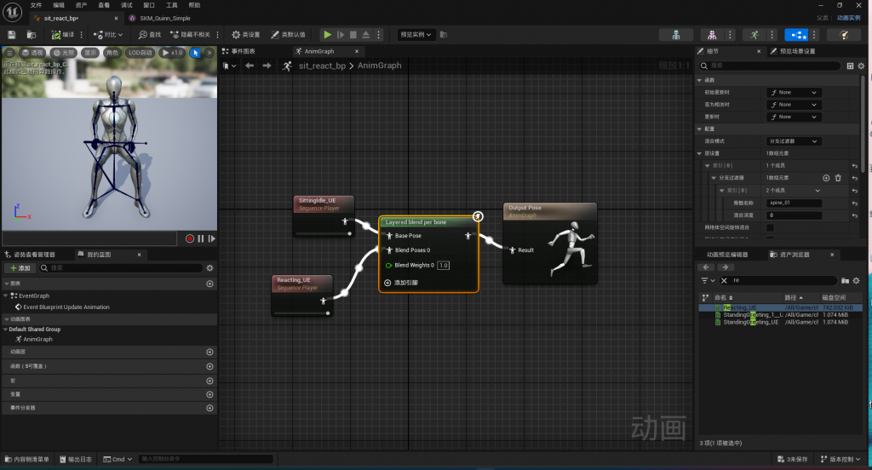This screenshot has height=470, width=872.
Task: Start simulation with the green play button
Action: (328, 35)
